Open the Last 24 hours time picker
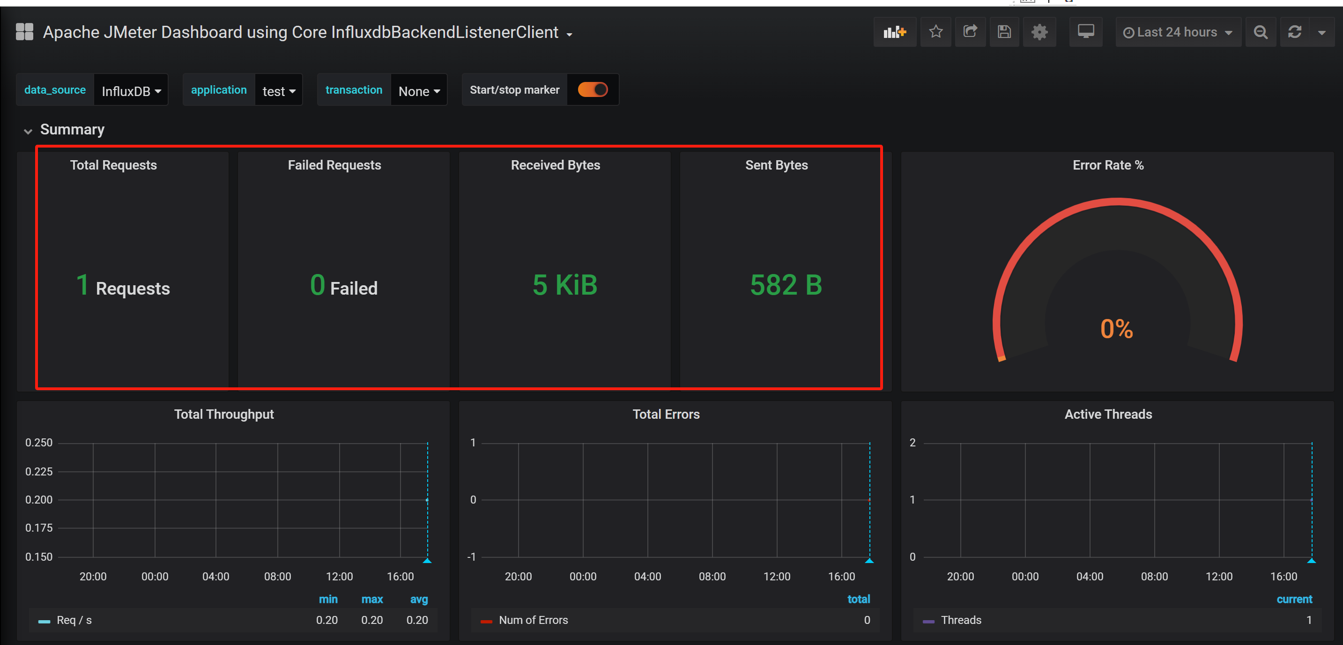The width and height of the screenshot is (1343, 645). (1177, 32)
